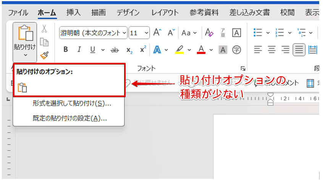Image resolution: width=323 pixels, height=180 pixels.
Task: Click the character border A icon
Action: click(x=236, y=33)
